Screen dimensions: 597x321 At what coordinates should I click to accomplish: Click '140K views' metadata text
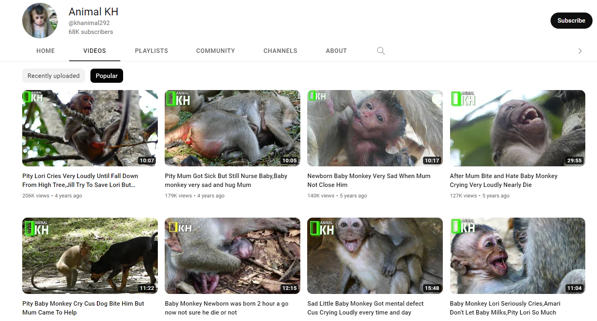click(x=320, y=196)
